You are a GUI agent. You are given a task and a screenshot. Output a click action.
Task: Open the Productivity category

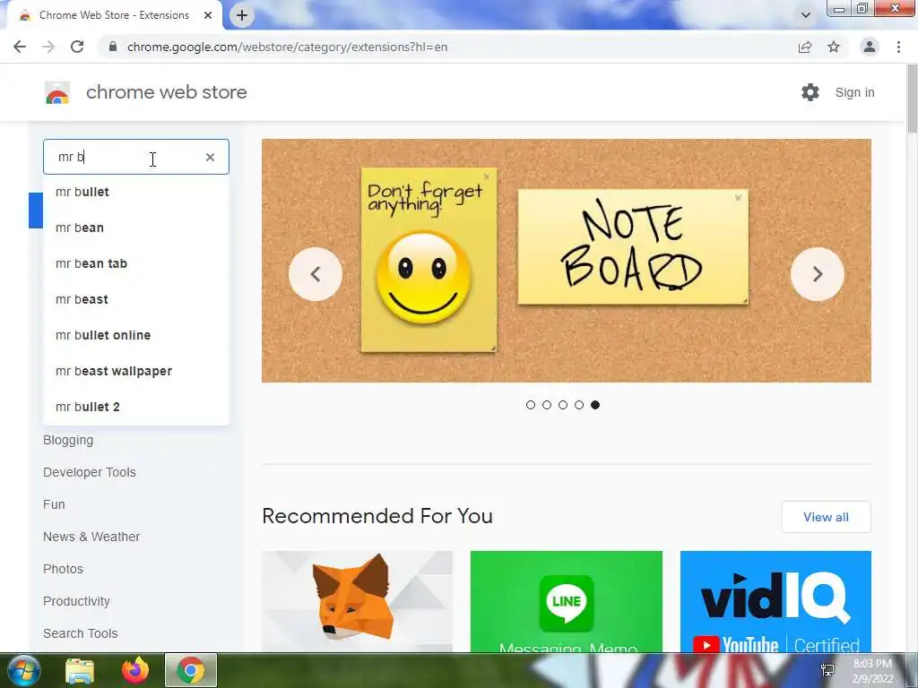point(77,601)
